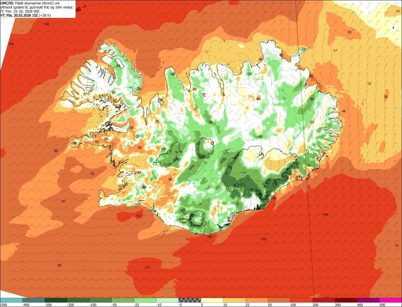The image size is (402, 307).
Task: Click the checkered -5 to 5 swatch
Action: point(190,300)
